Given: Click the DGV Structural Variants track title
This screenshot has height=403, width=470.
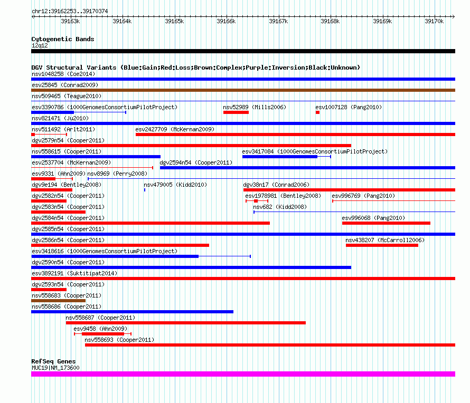Looking at the screenshot, I should pos(196,68).
